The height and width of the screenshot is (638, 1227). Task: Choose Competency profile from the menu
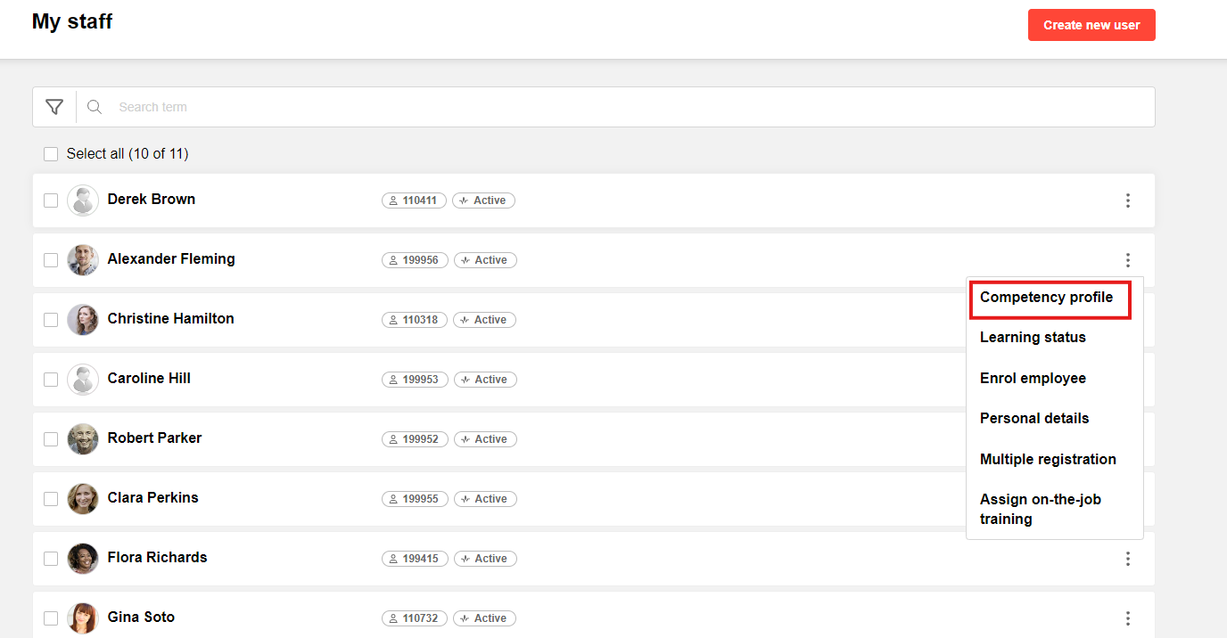(x=1046, y=298)
